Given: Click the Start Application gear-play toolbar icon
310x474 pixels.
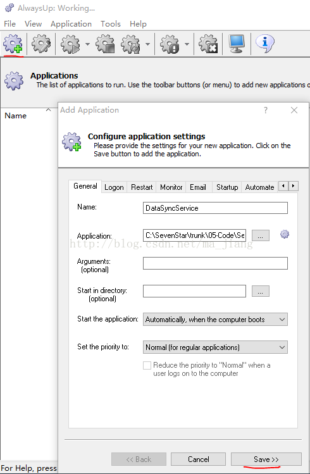Looking at the screenshot, I should 70,44.
